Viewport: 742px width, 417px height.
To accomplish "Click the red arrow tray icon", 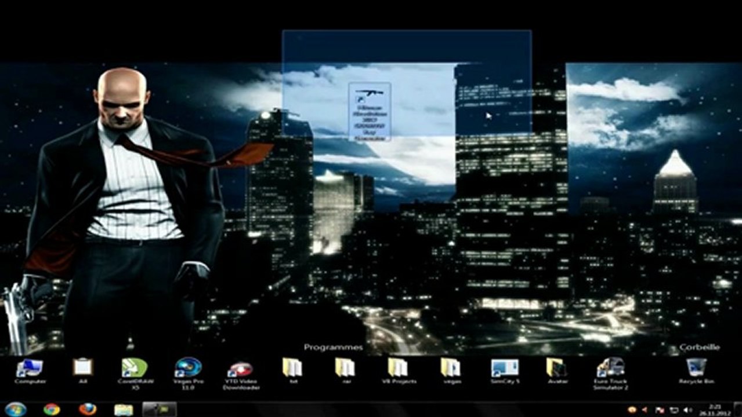I will click(x=645, y=410).
